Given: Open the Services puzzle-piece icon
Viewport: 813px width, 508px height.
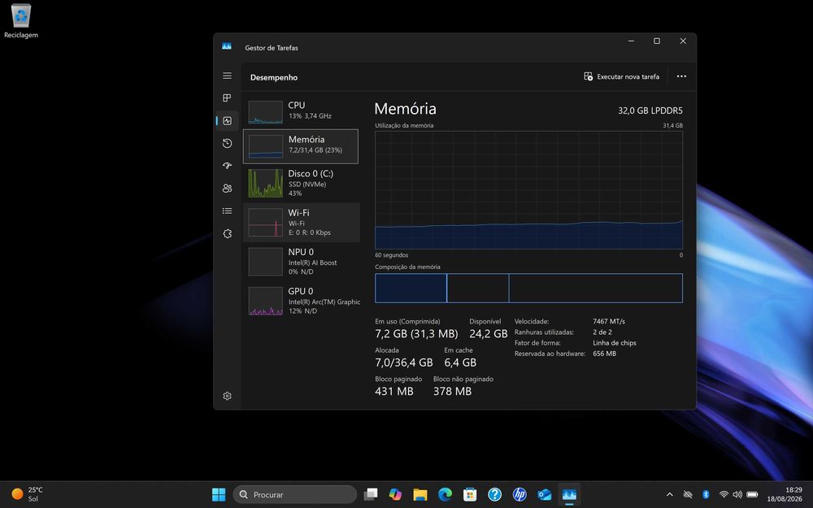Looking at the screenshot, I should (x=227, y=234).
